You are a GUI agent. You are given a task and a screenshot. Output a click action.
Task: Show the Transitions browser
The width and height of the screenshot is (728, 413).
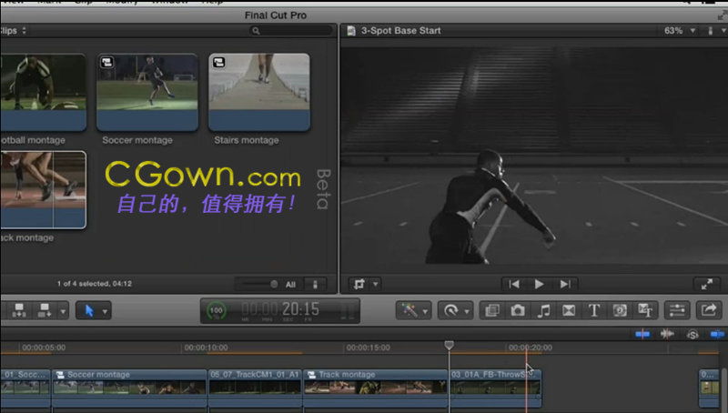click(x=569, y=310)
